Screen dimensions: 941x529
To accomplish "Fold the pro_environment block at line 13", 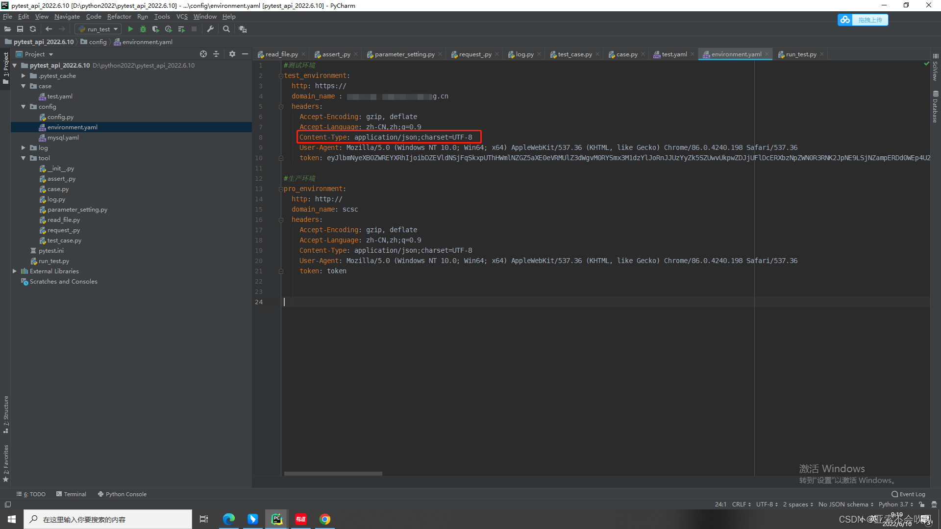I will [x=281, y=189].
